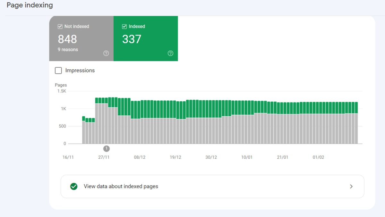Click the last bar at chart's right
The height and width of the screenshot is (217, 385).
(356, 128)
